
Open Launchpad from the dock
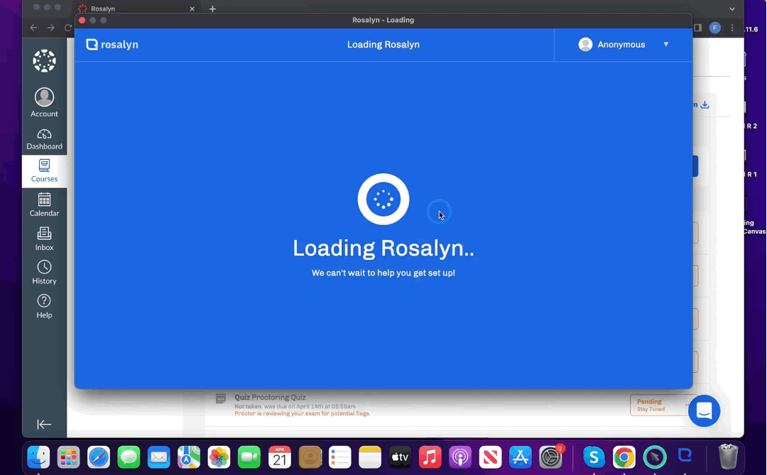tap(68, 457)
